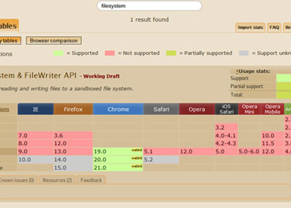This screenshot has width=291, height=208.
Task: Switch to the Resources (2) tab
Action: pos(57,180)
